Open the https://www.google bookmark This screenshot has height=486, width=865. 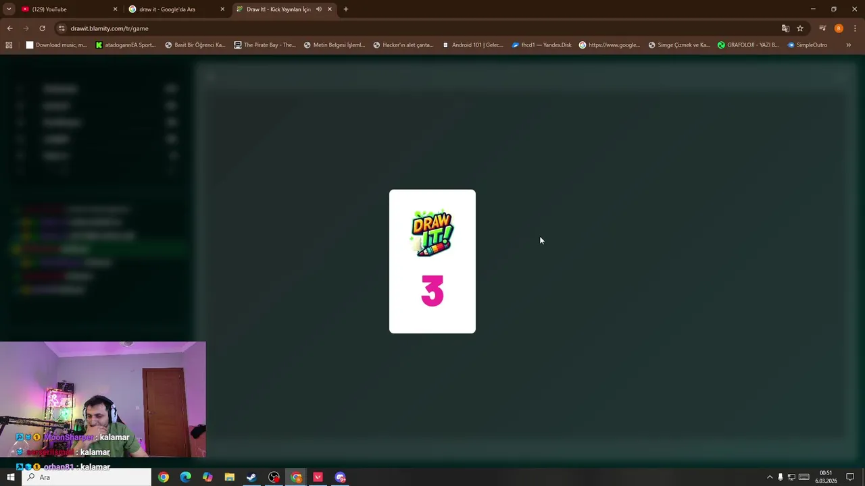tap(610, 45)
